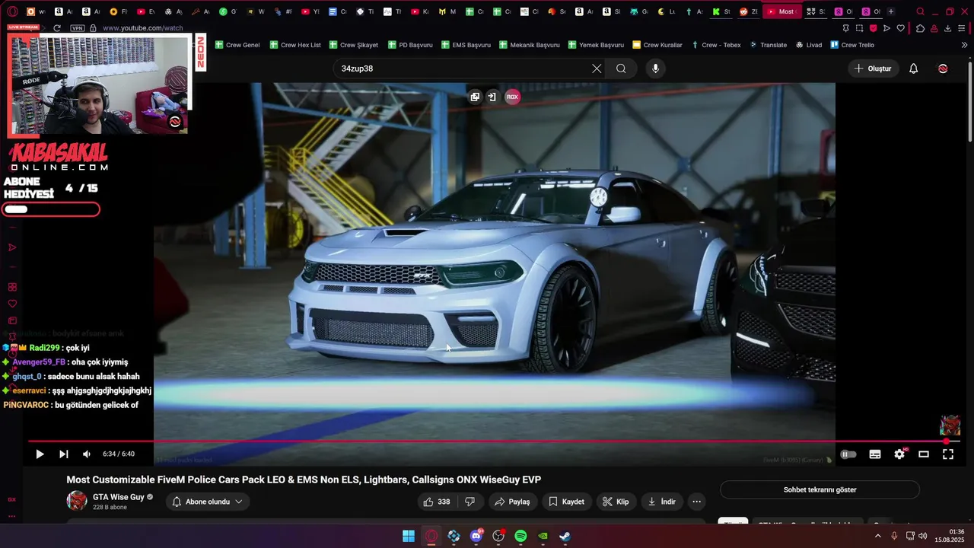Open the Yemek Başvuru bookmark
Image resolution: width=974 pixels, height=548 pixels.
[596, 45]
